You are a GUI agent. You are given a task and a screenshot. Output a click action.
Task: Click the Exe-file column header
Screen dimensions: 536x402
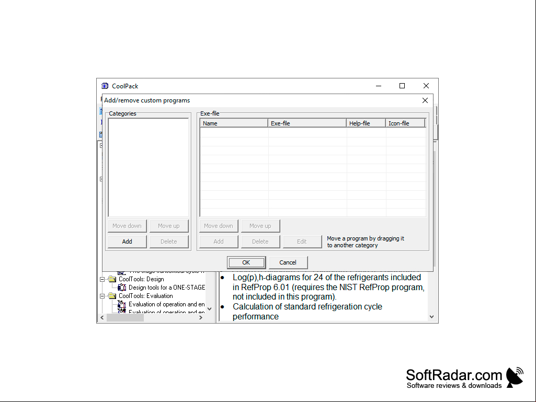pyautogui.click(x=307, y=123)
